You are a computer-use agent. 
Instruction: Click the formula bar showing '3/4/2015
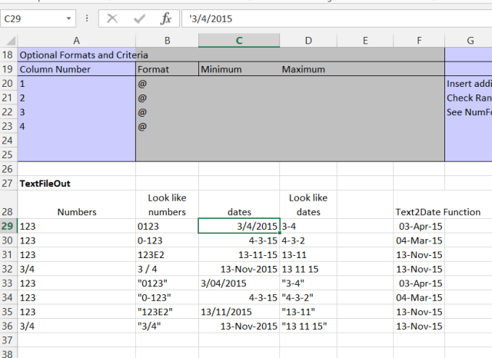pyautogui.click(x=337, y=18)
